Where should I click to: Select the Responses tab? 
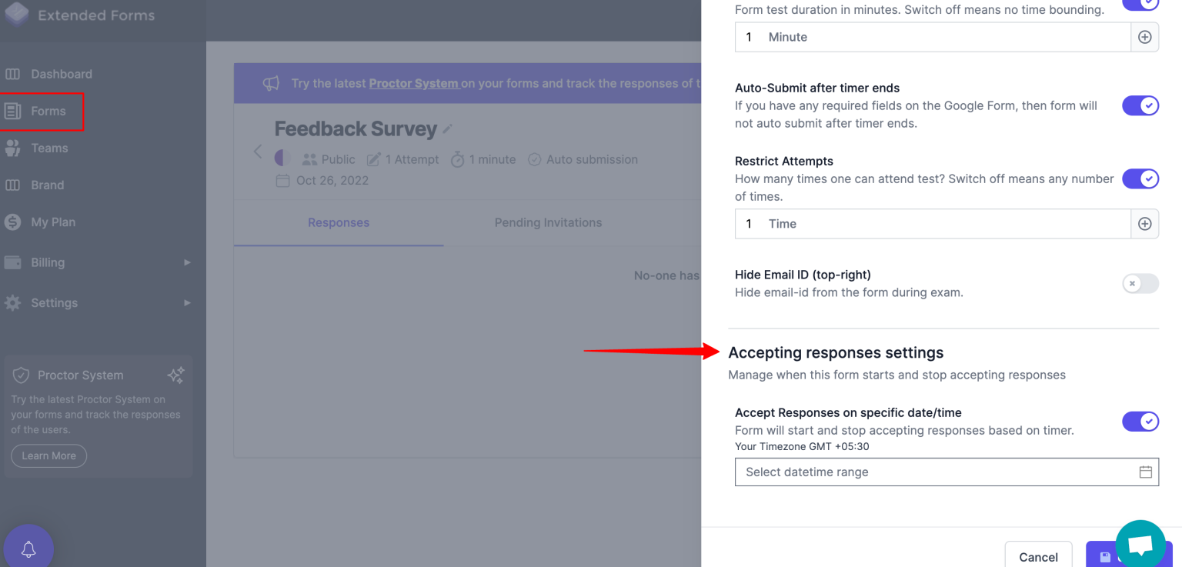click(x=339, y=222)
